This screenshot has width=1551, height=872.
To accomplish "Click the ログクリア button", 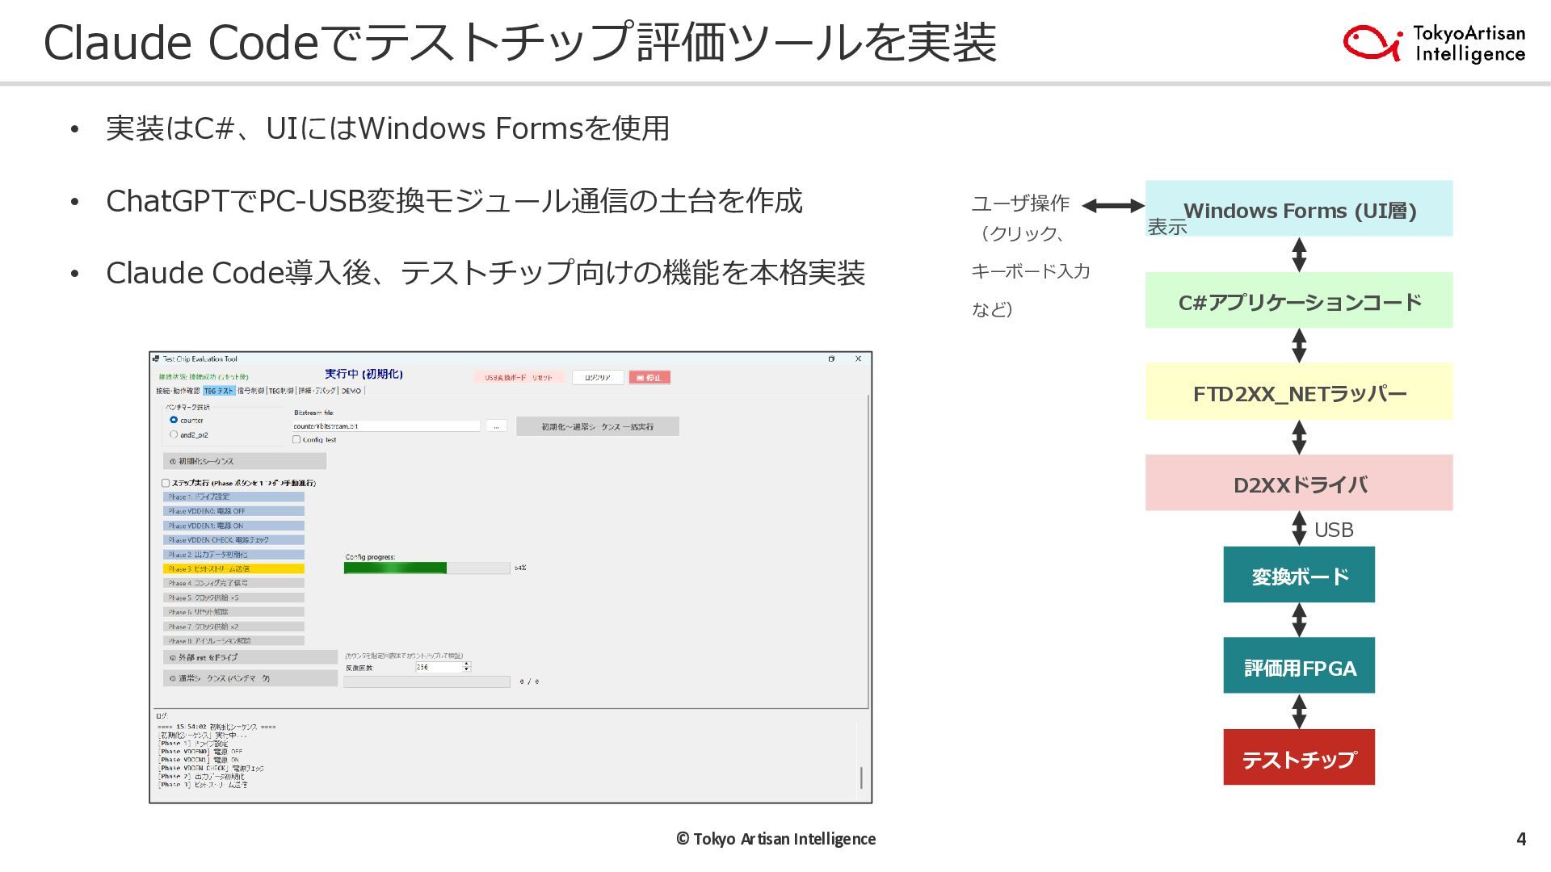I will pos(598,377).
